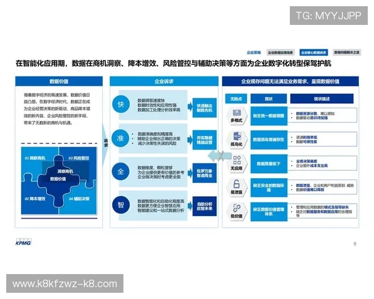Select the 快 circle icon
374x299 pixels.
[x=121, y=104]
